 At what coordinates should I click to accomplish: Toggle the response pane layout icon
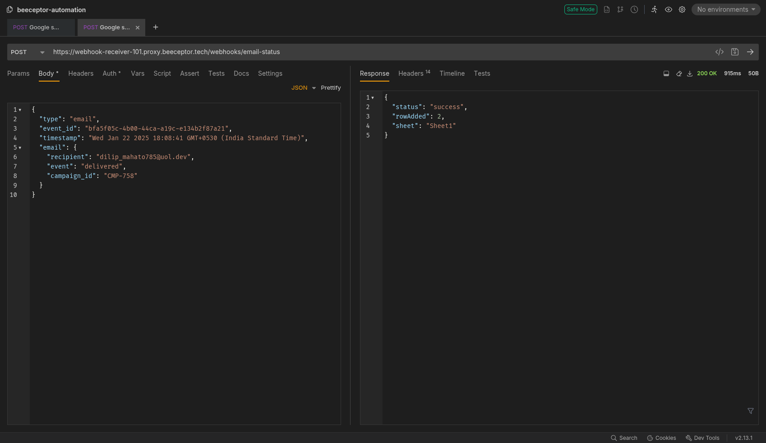666,73
